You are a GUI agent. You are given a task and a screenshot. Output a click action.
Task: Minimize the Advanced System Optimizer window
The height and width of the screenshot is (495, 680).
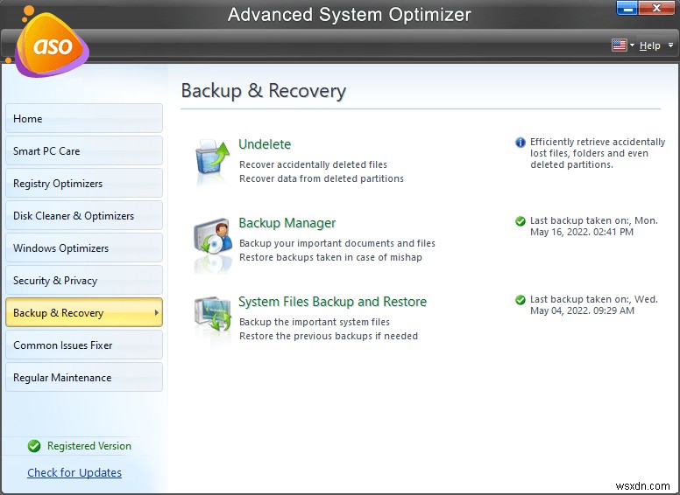[x=627, y=10]
